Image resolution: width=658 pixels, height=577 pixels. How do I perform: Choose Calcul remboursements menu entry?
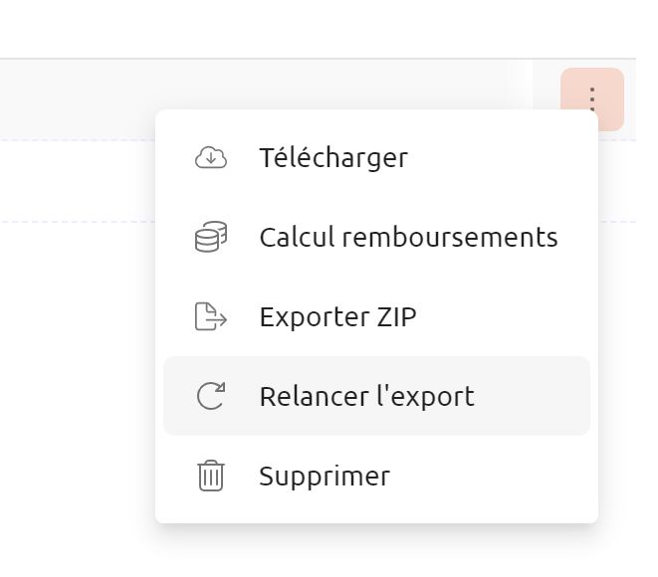[376, 237]
